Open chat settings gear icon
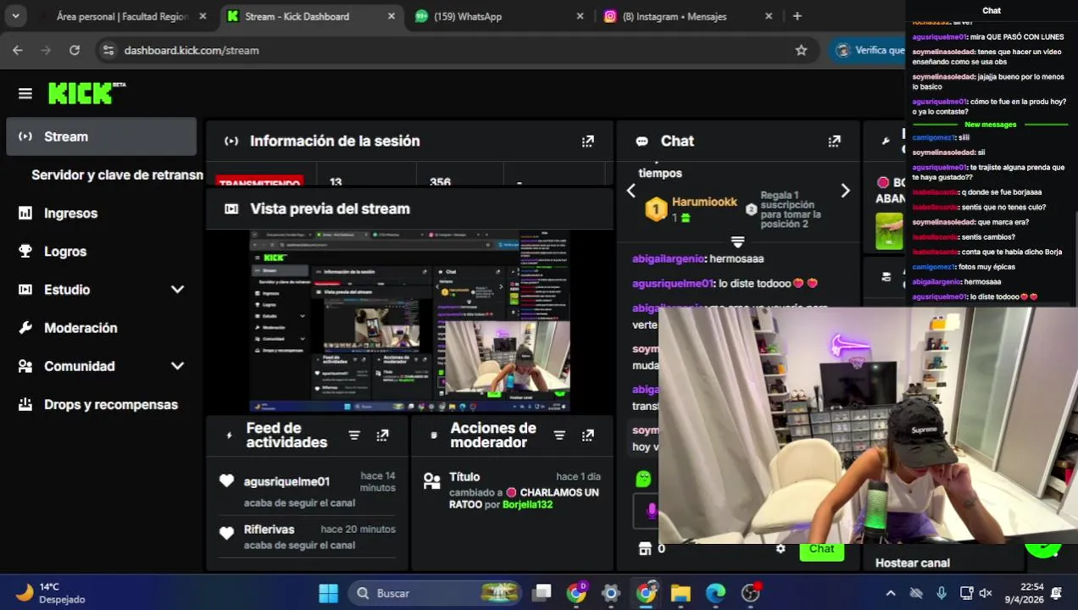 781,549
